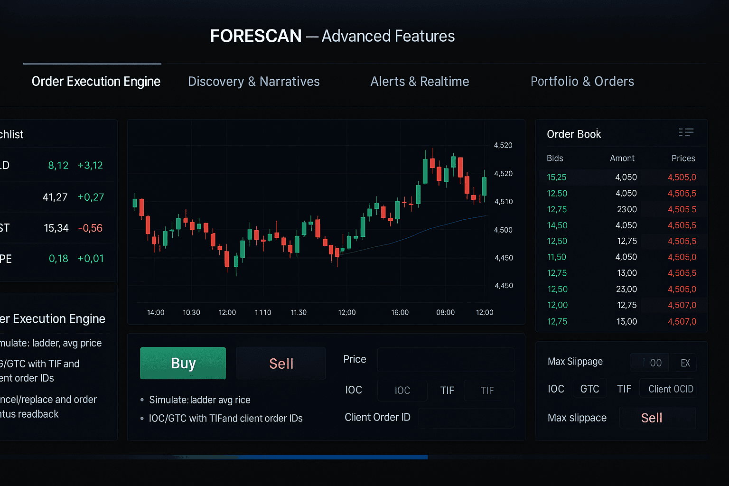729x486 pixels.
Task: Sort by the Prices column header
Action: (x=683, y=158)
